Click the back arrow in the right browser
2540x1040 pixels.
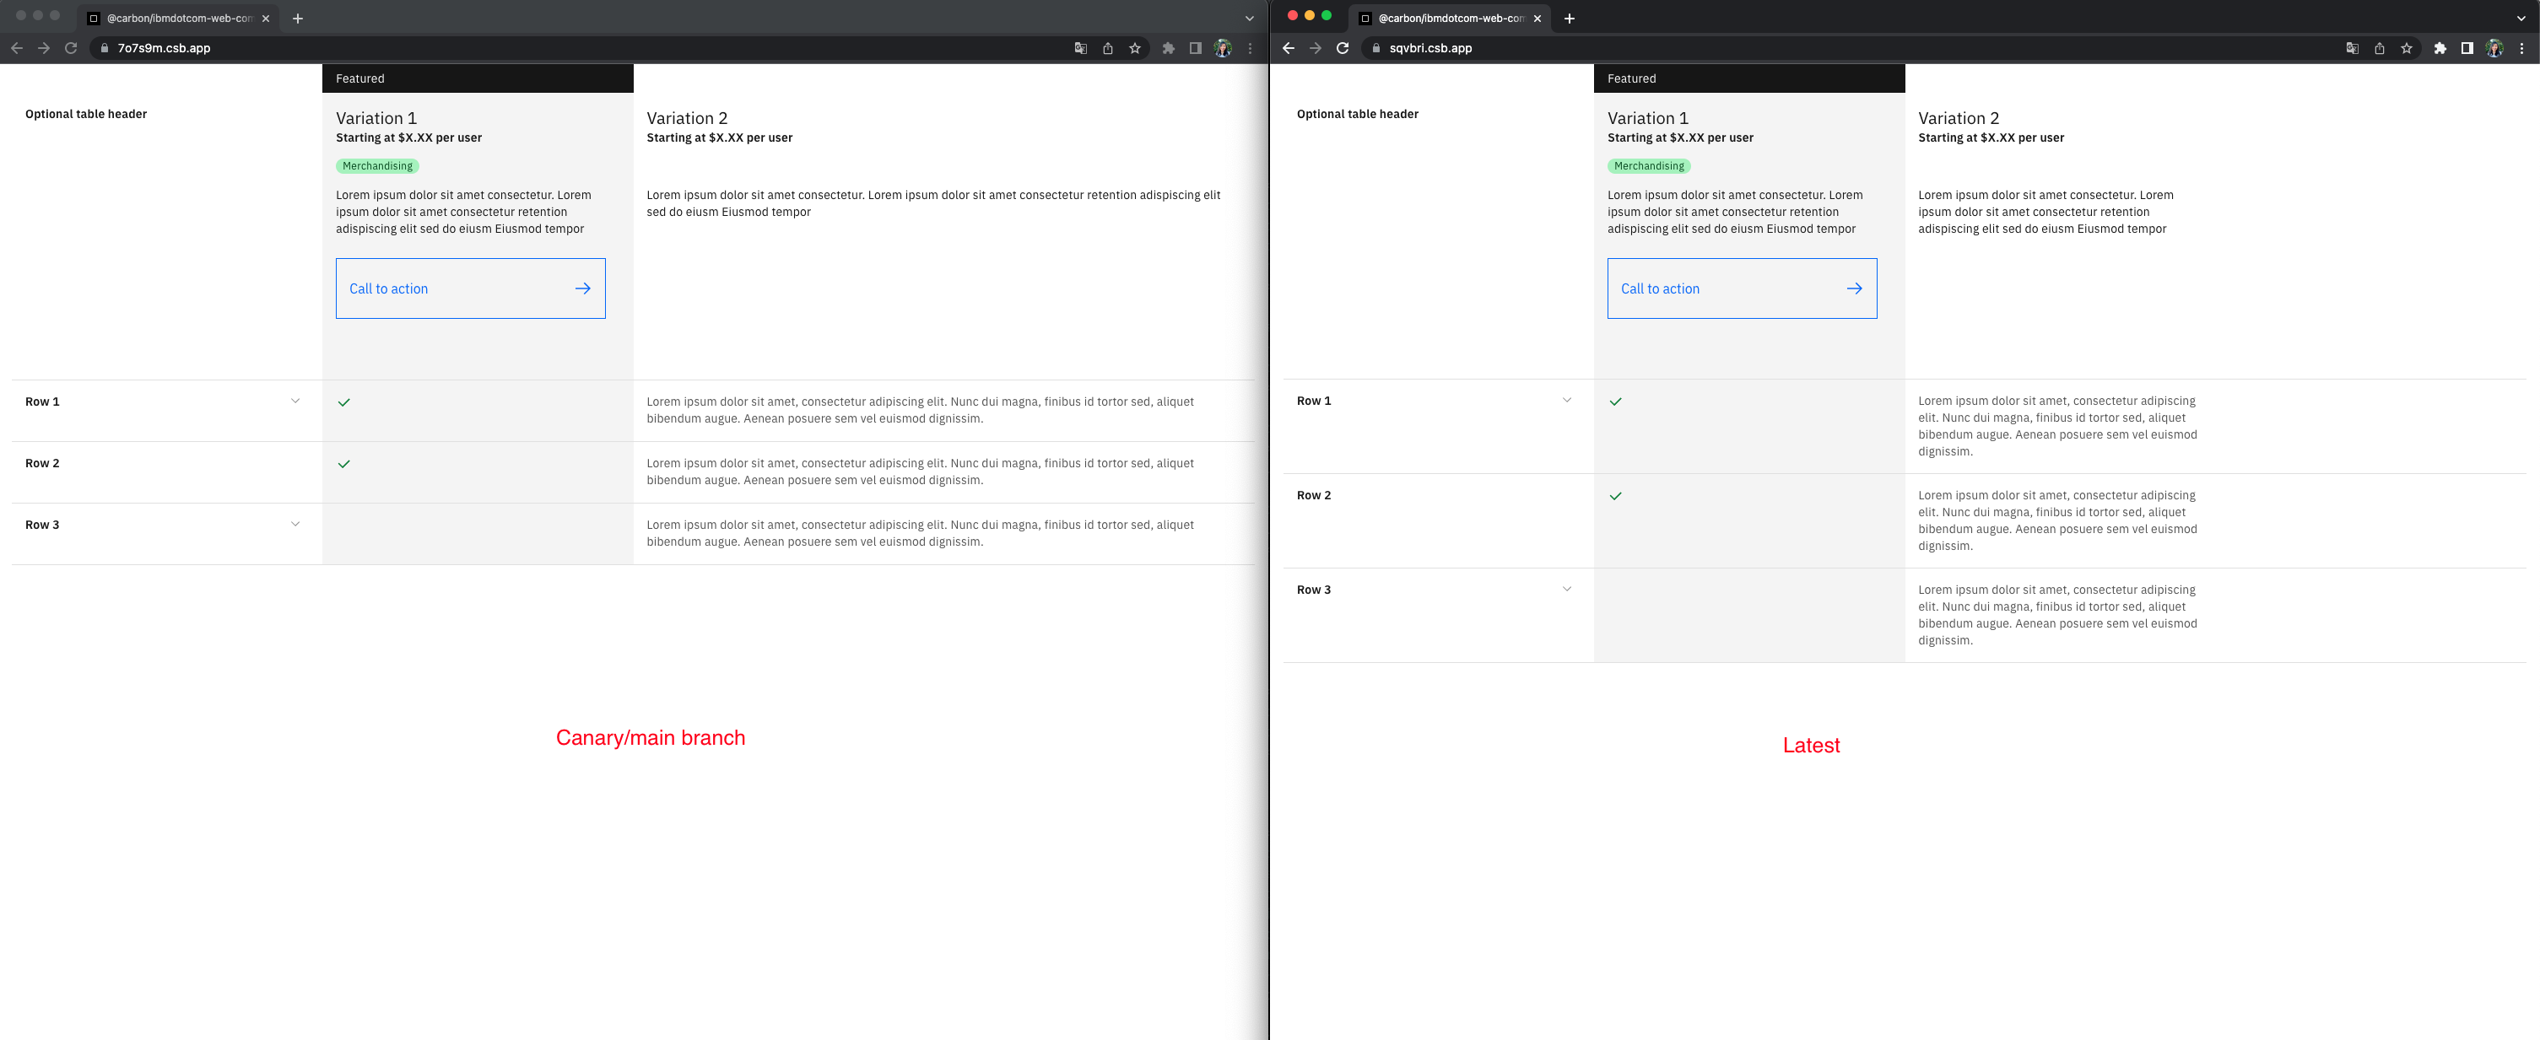point(1288,48)
